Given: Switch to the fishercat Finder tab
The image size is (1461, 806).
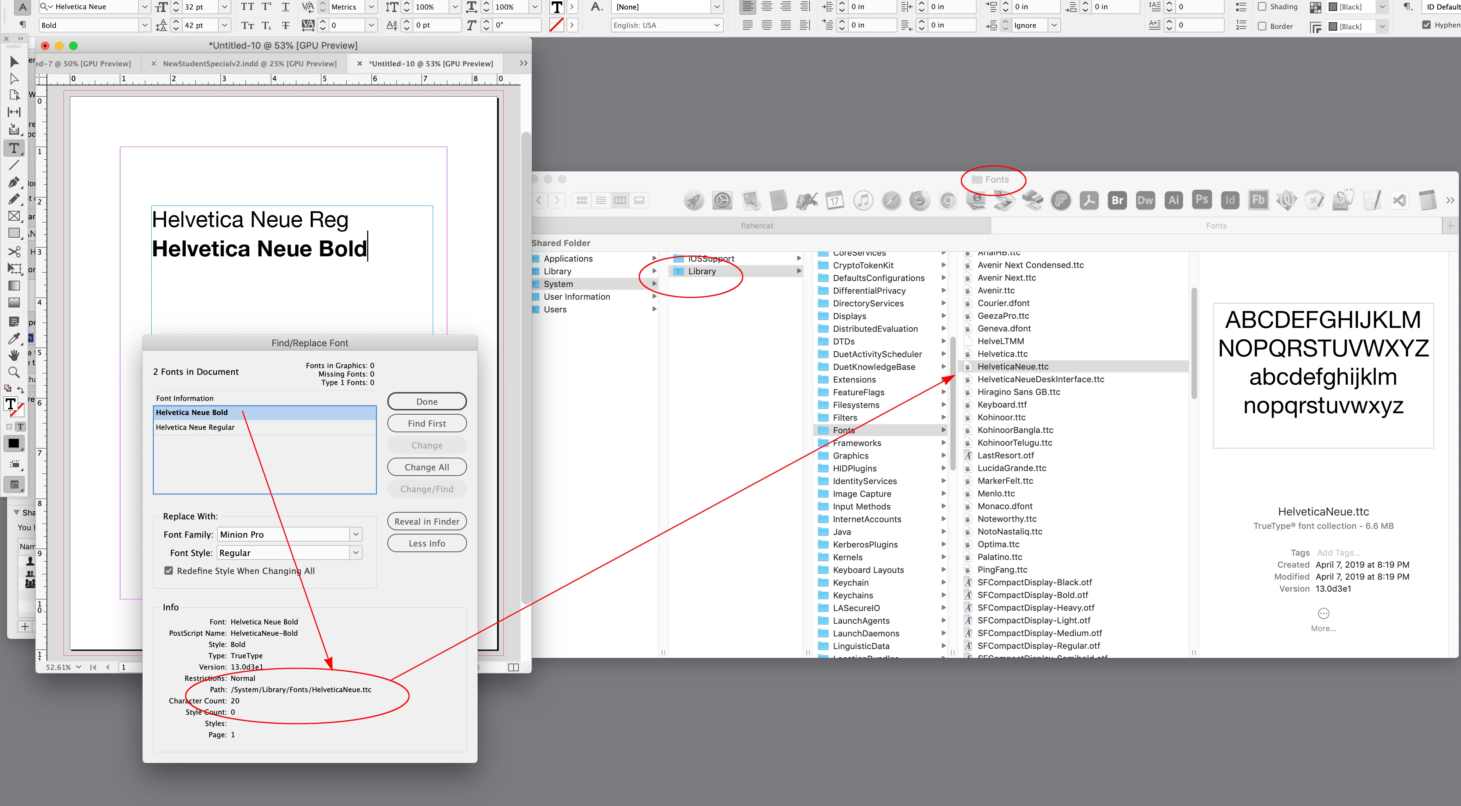Looking at the screenshot, I should 757,226.
